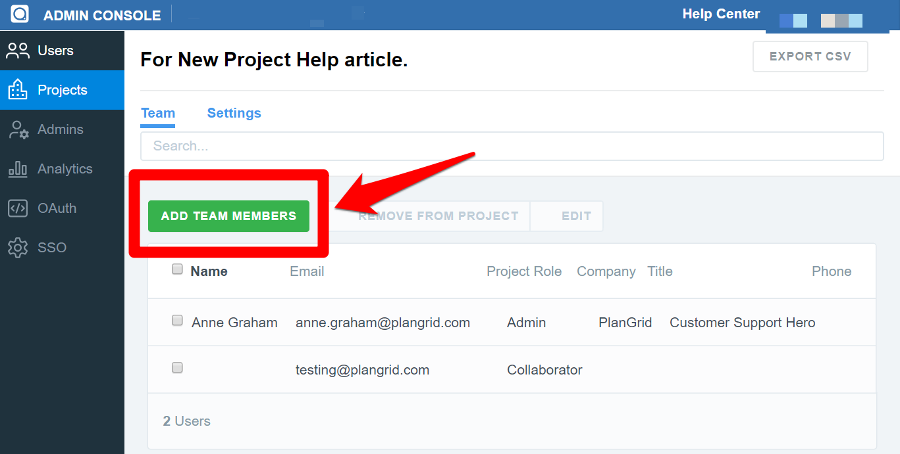The width and height of the screenshot is (900, 454).
Task: Click the Add Team Members button
Action: tap(228, 216)
